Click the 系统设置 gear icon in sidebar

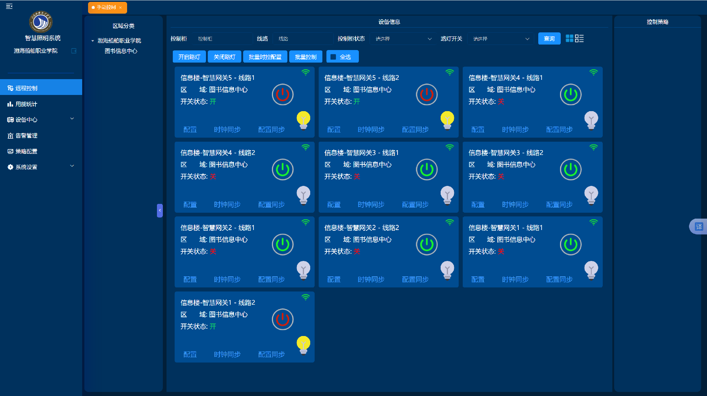click(x=10, y=167)
